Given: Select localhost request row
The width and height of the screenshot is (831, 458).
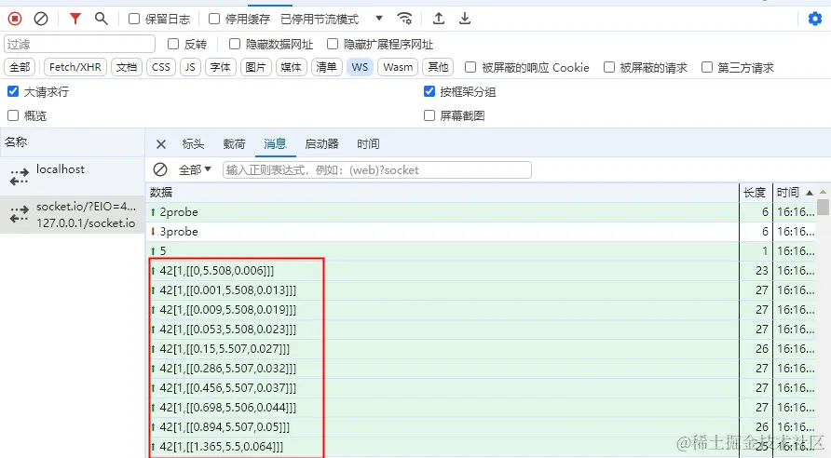Looking at the screenshot, I should pos(72,176).
